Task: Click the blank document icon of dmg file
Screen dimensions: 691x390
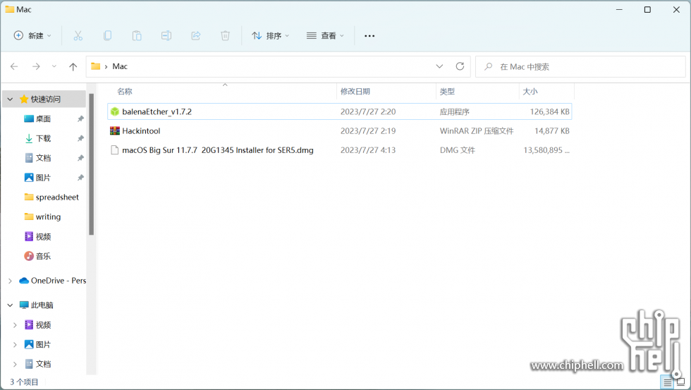Action: point(114,150)
